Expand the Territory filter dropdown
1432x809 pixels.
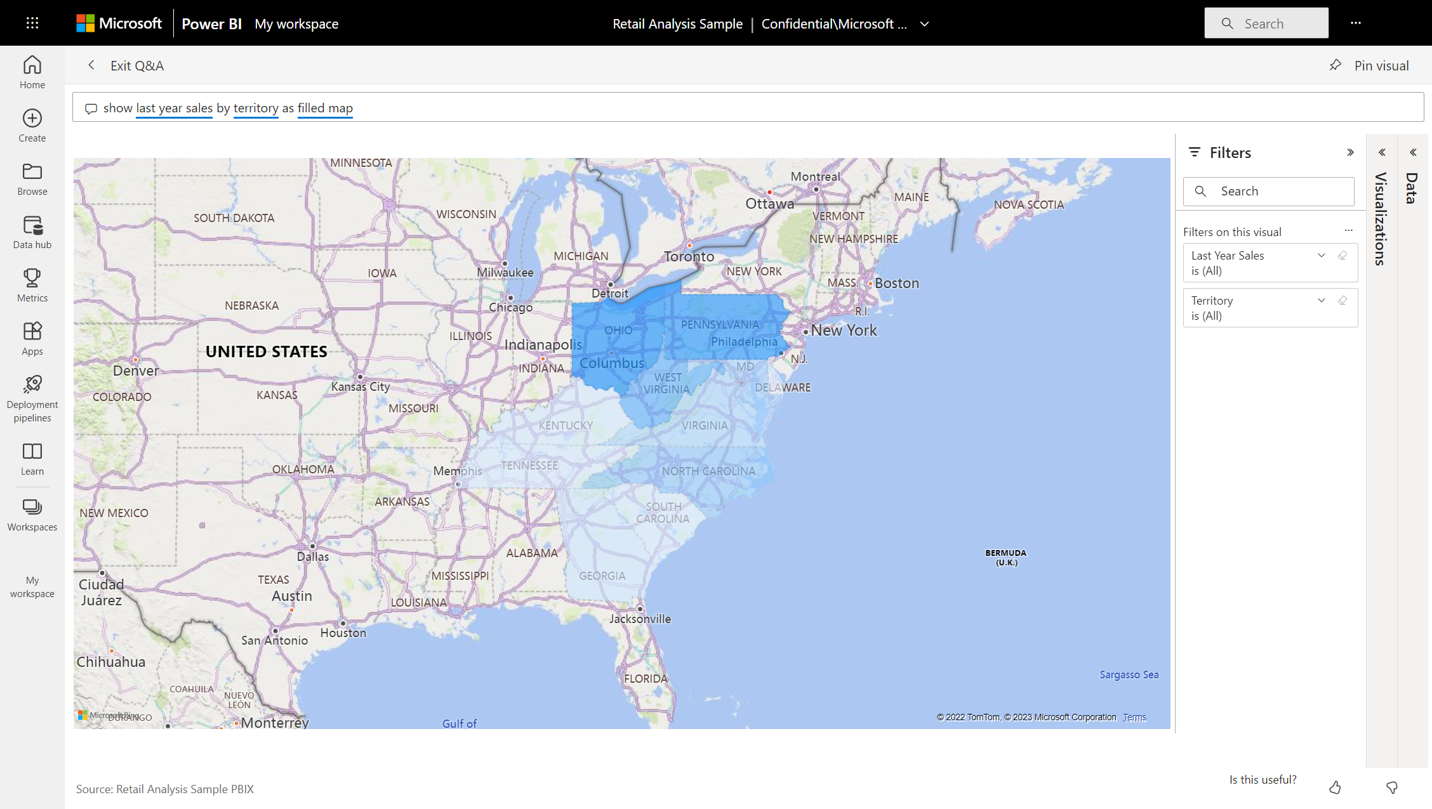click(x=1321, y=301)
